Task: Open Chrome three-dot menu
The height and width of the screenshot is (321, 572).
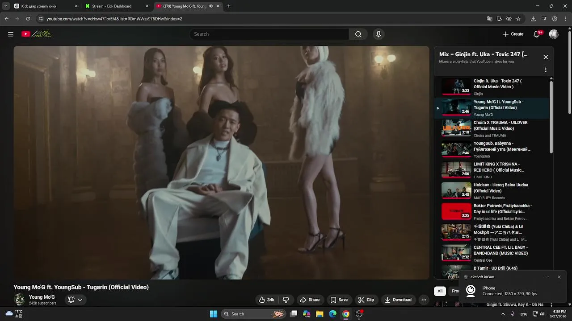Action: pyautogui.click(x=565, y=19)
